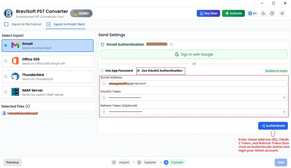
Task: Select the Thunderbird radio button
Action: point(6,76)
